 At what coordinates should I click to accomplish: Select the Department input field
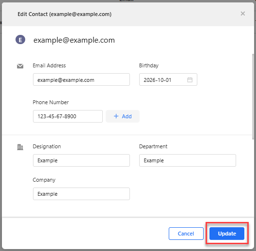coord(188,160)
